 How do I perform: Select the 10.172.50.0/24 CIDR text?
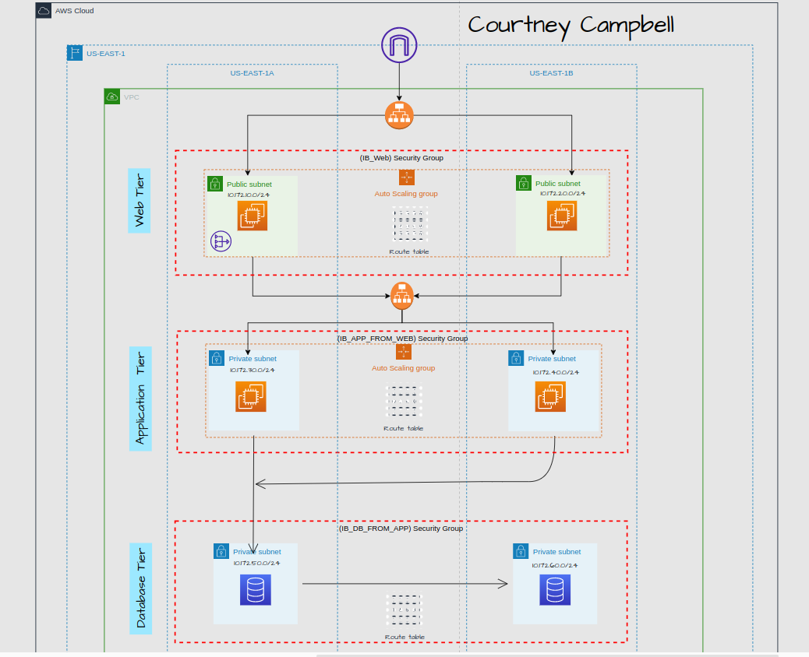(256, 564)
